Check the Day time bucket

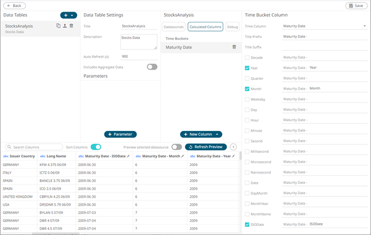coord(247,110)
